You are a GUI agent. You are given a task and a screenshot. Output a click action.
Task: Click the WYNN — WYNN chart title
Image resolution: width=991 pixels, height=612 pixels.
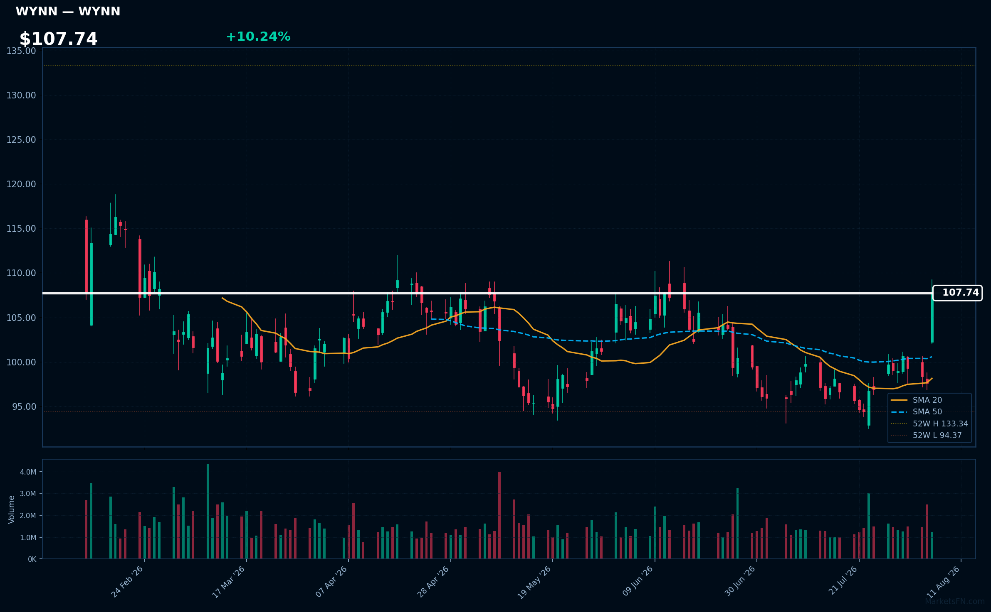tap(68, 11)
